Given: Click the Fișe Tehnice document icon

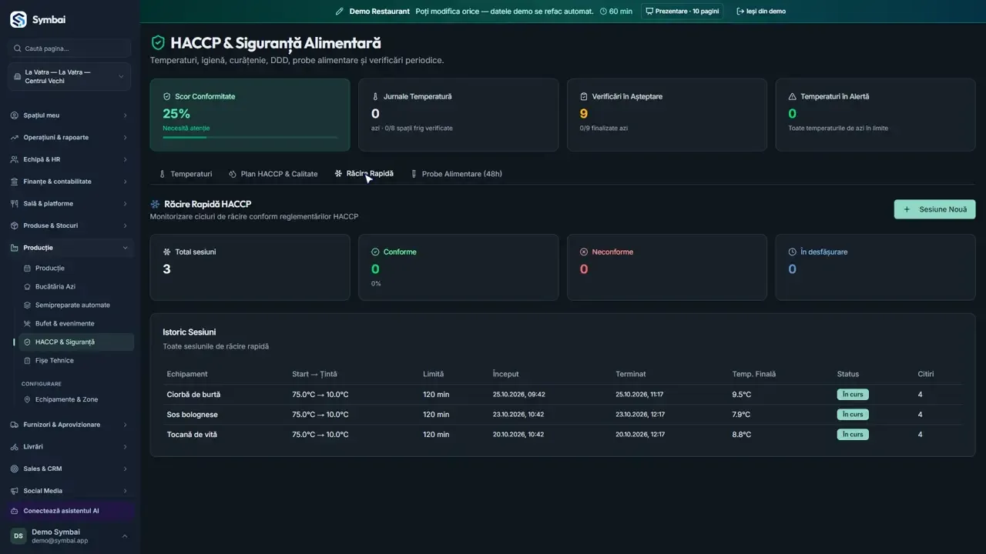Looking at the screenshot, I should click(x=28, y=360).
